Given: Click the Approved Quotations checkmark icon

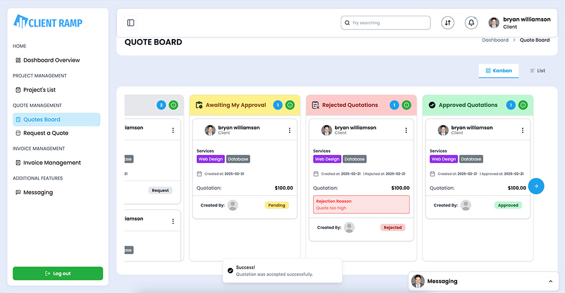Looking at the screenshot, I should pos(432,105).
